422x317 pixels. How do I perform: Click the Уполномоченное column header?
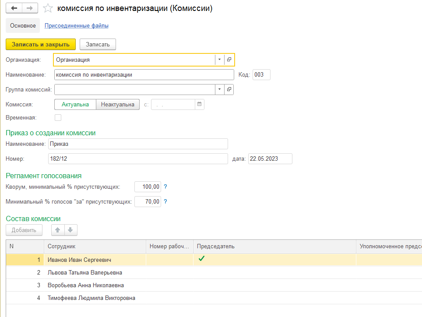(x=389, y=246)
